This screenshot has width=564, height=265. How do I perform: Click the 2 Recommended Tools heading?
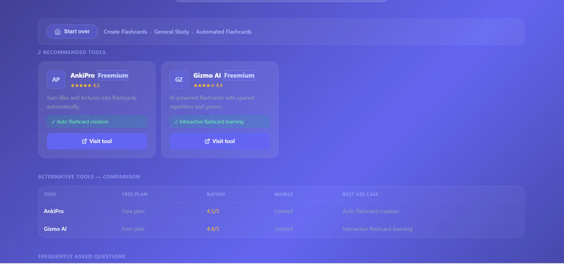(x=72, y=52)
